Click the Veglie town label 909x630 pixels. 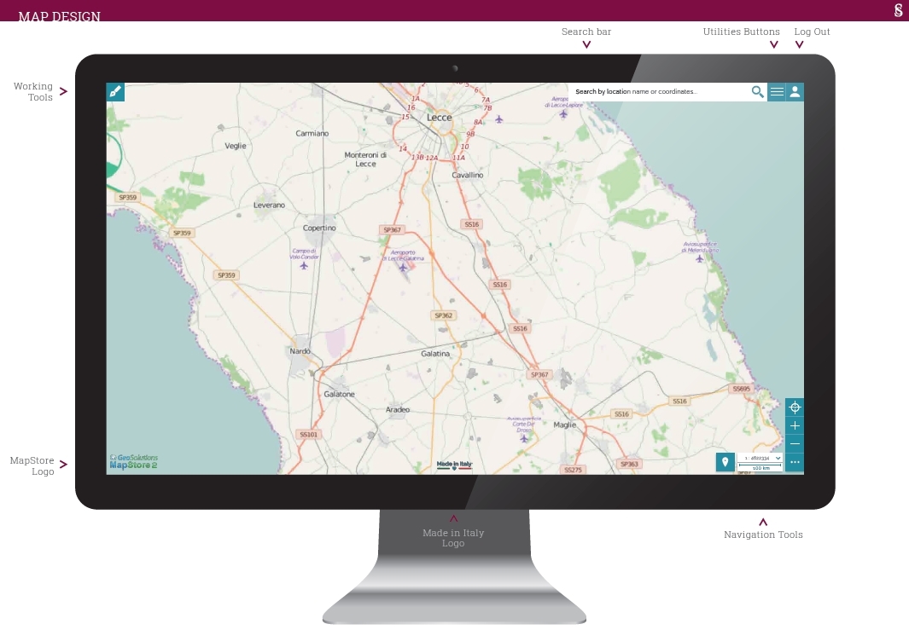point(236,146)
